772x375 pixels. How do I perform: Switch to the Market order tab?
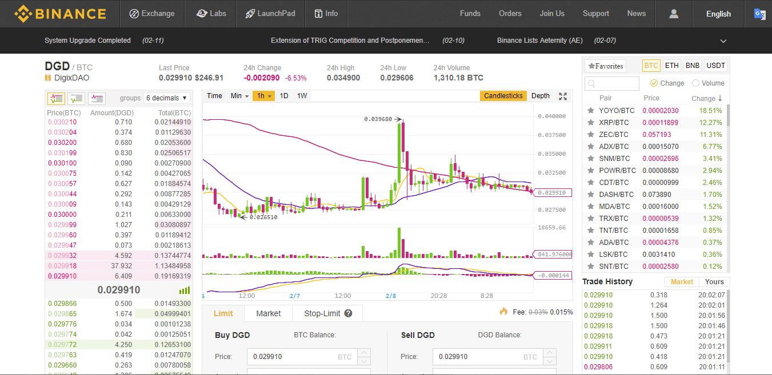coord(269,313)
